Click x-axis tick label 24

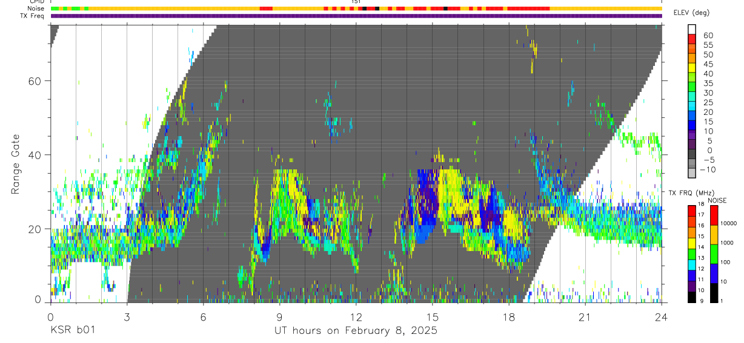662,318
